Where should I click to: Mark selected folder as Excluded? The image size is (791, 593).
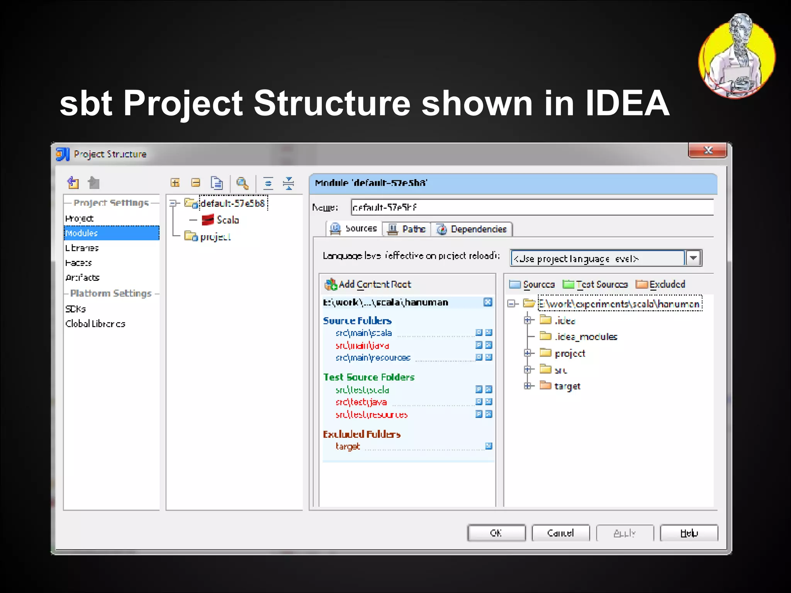[660, 285]
